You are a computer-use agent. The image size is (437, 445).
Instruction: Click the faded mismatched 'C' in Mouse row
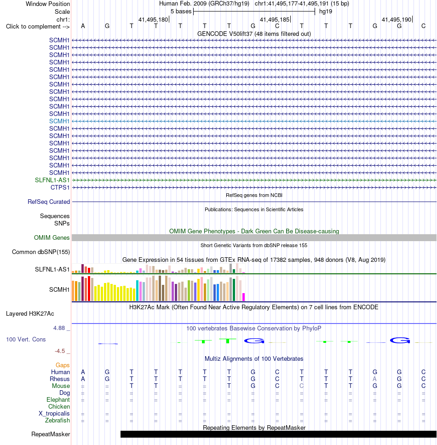(302, 386)
